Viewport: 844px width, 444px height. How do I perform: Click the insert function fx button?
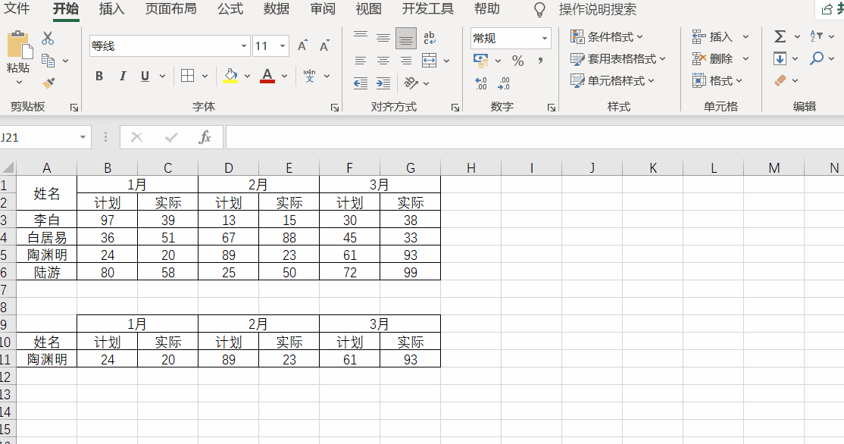(x=205, y=137)
